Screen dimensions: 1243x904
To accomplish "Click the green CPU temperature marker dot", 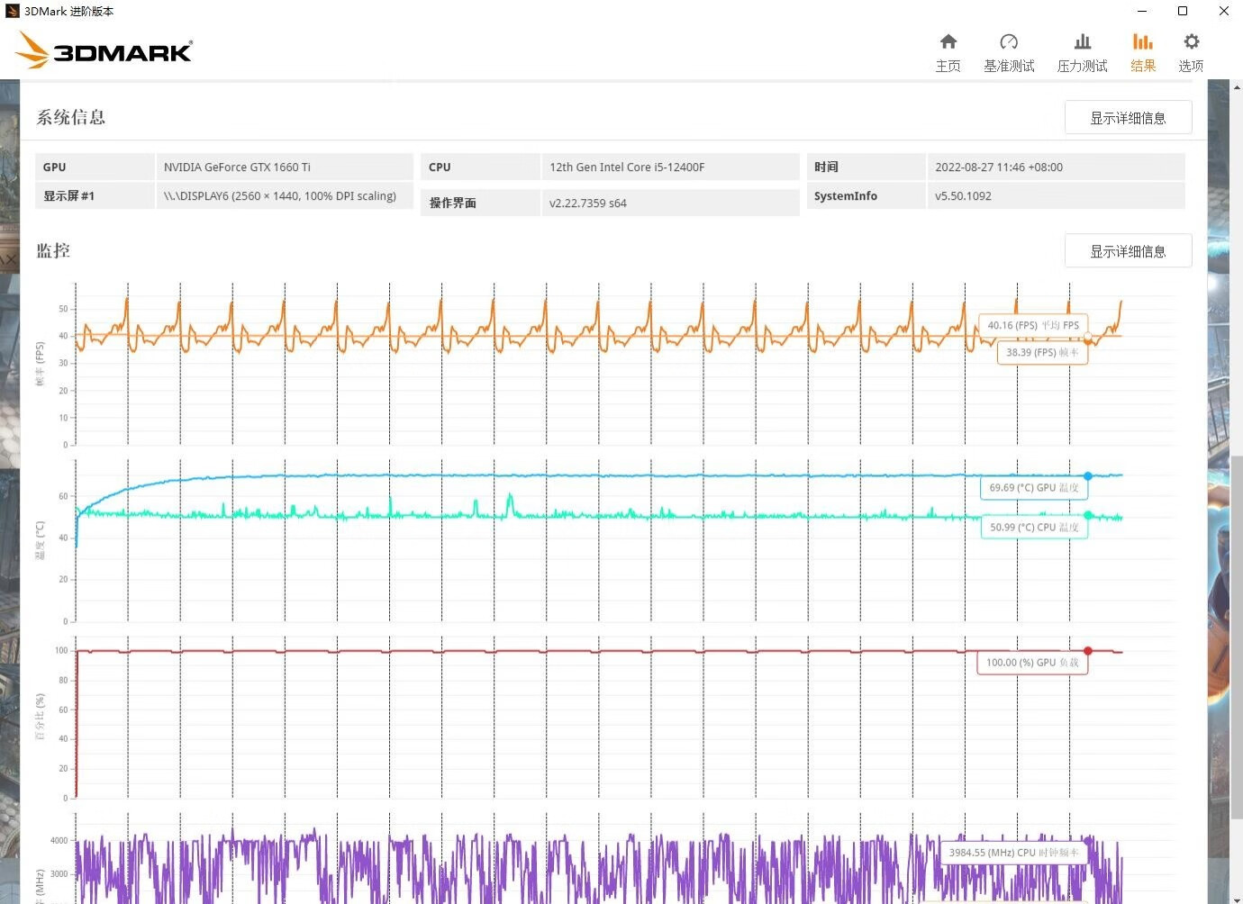I will pyautogui.click(x=1088, y=515).
